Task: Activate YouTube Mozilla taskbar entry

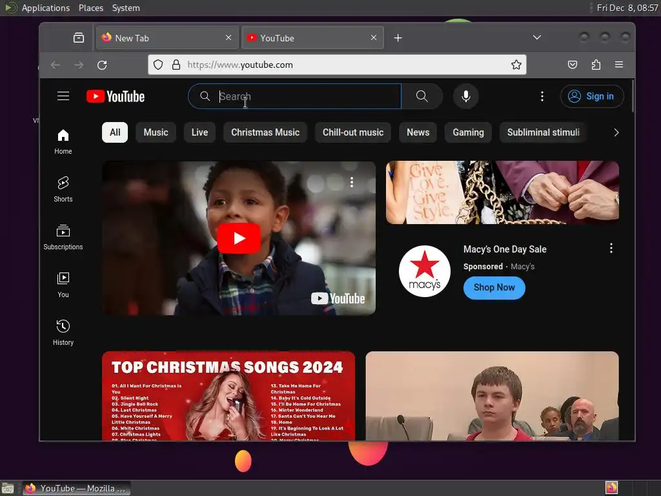Action: pyautogui.click(x=76, y=488)
